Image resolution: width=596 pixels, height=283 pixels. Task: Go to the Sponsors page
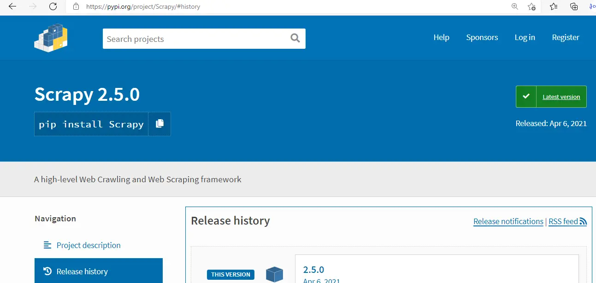(482, 37)
